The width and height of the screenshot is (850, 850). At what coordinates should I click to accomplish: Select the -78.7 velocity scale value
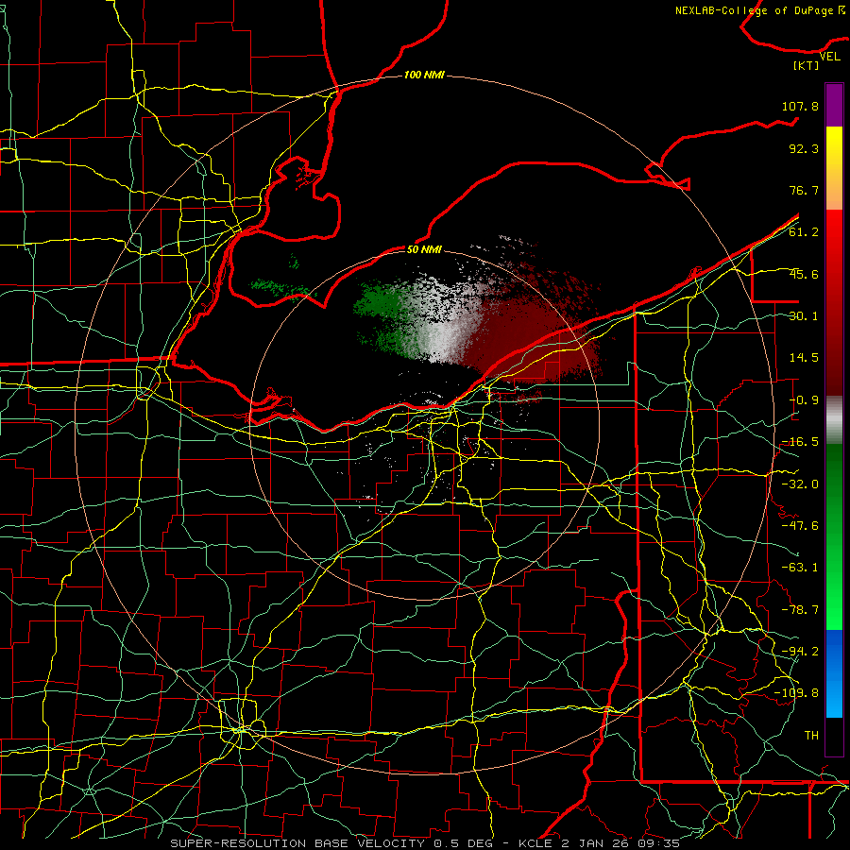800,610
